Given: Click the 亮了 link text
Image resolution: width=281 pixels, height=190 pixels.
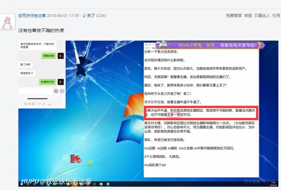Looking at the screenshot, I should [91, 16].
